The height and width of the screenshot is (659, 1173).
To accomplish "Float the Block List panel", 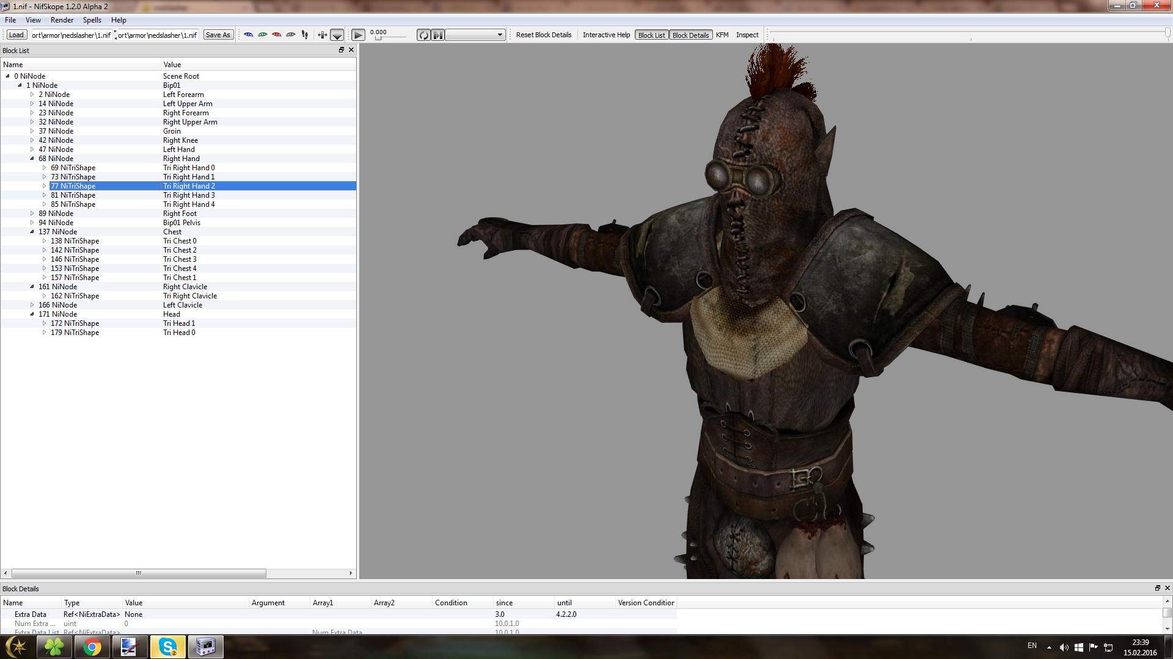I will (x=342, y=50).
